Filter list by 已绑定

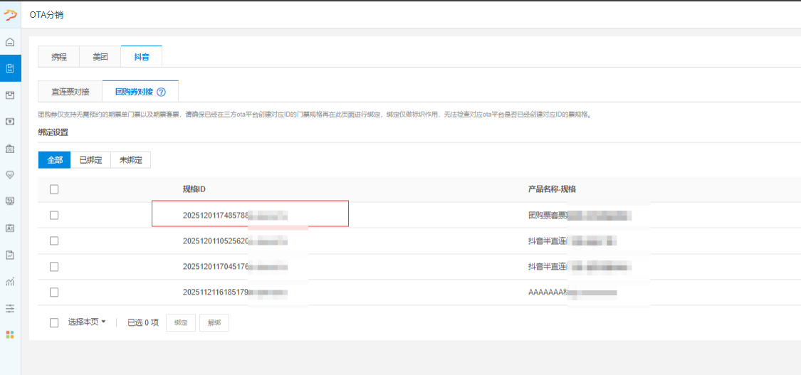click(x=90, y=160)
